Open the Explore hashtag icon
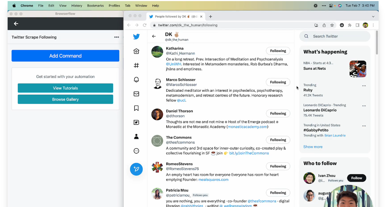 click(136, 65)
